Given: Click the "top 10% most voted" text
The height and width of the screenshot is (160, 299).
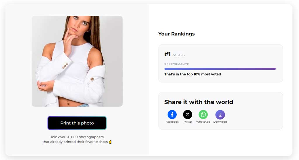Looking at the screenshot, I should click(x=192, y=74).
